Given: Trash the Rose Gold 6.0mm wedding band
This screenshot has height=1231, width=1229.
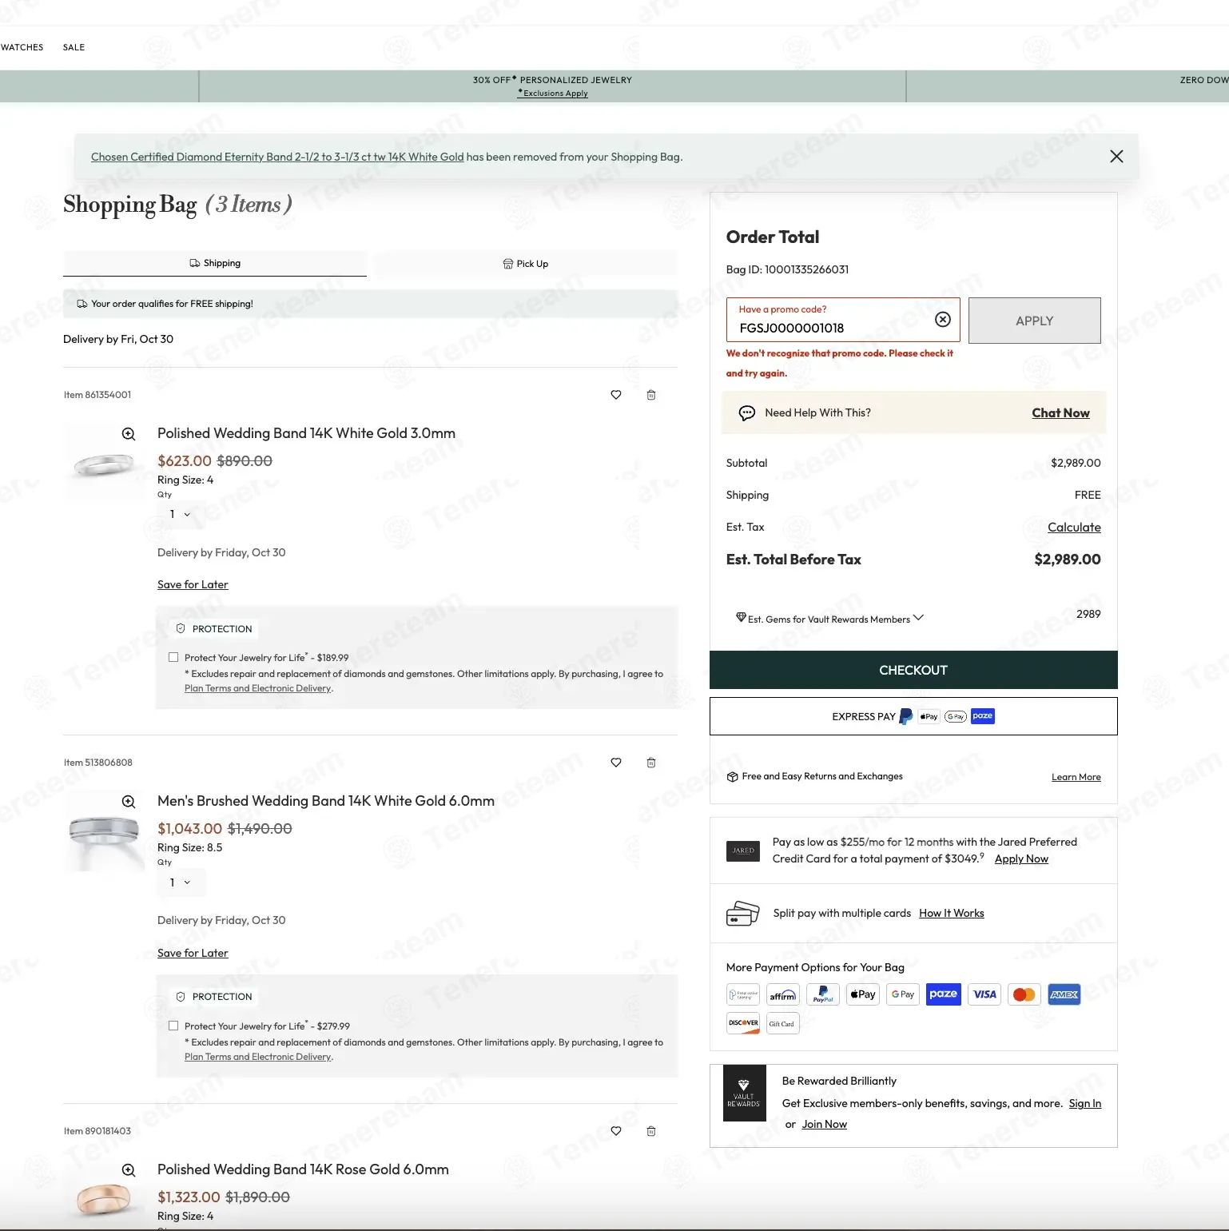Looking at the screenshot, I should 650,1131.
